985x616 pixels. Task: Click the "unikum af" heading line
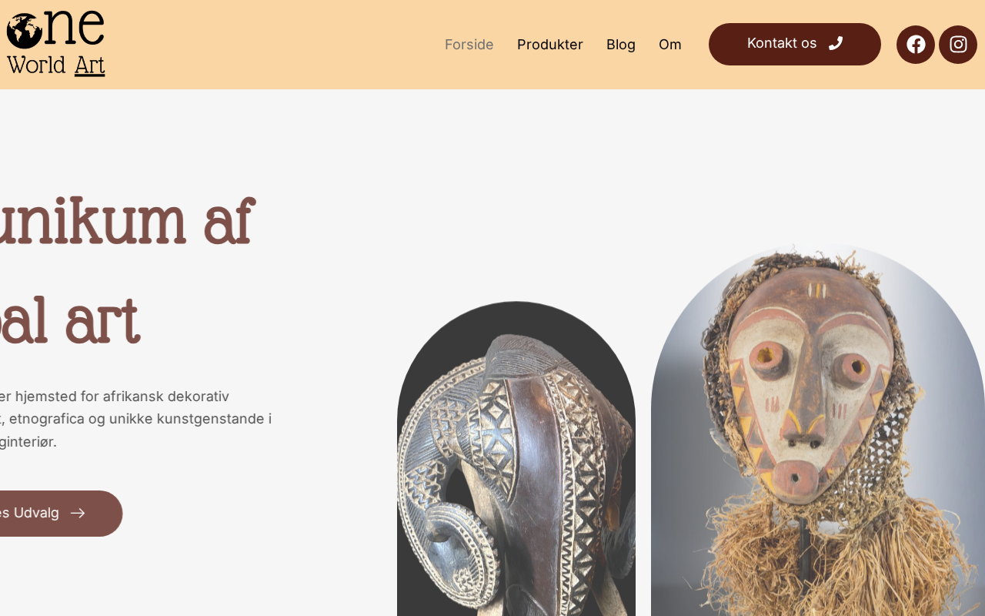pos(126,222)
